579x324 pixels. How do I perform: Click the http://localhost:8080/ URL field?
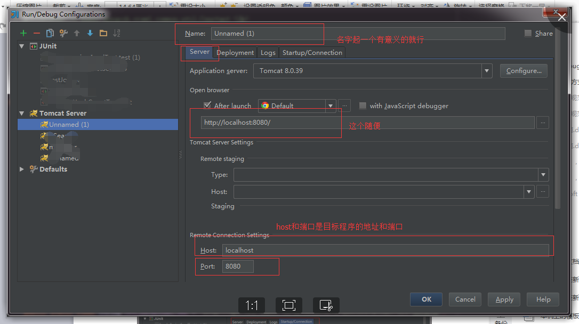(x=368, y=123)
